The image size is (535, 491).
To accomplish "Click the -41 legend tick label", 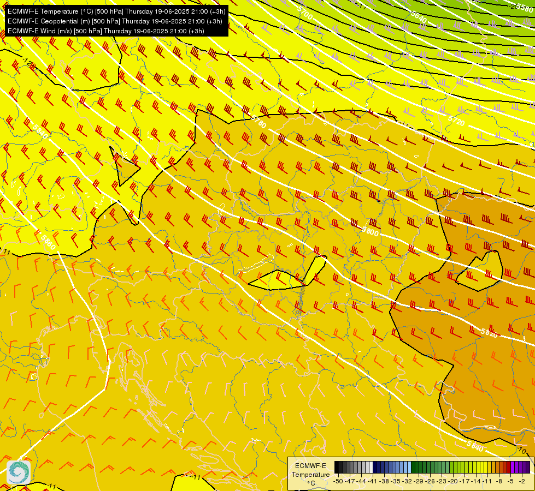I will tap(372, 481).
